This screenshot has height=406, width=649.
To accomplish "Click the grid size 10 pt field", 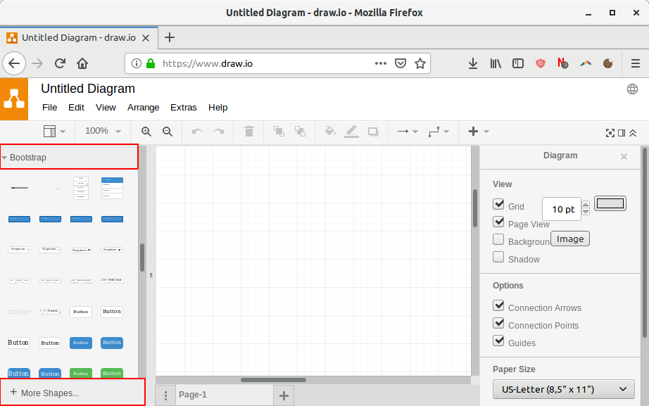I will click(562, 209).
